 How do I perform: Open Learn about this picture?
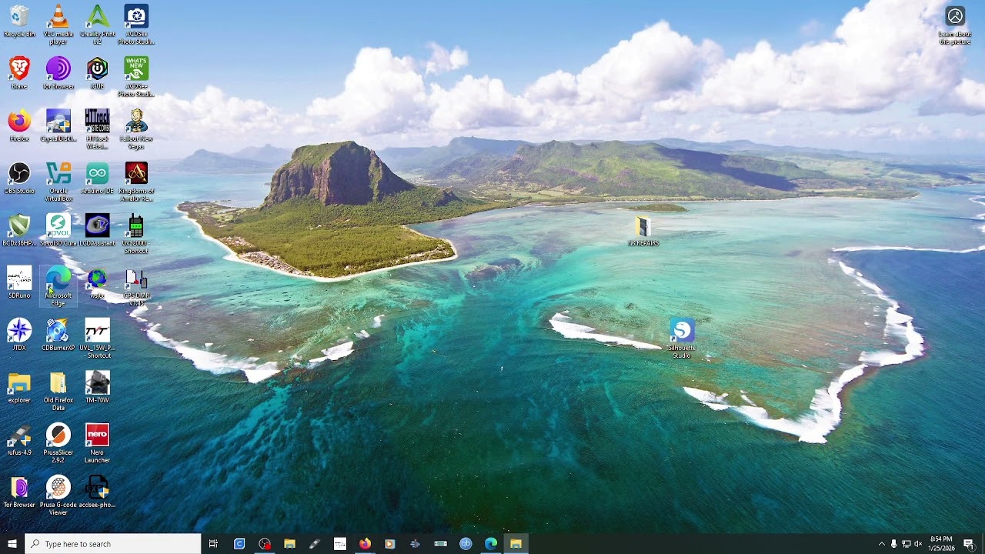(x=955, y=25)
